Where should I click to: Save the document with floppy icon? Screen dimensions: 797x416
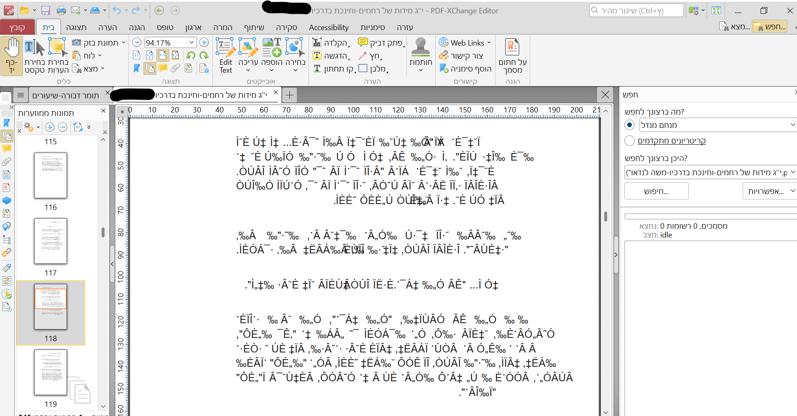point(46,10)
